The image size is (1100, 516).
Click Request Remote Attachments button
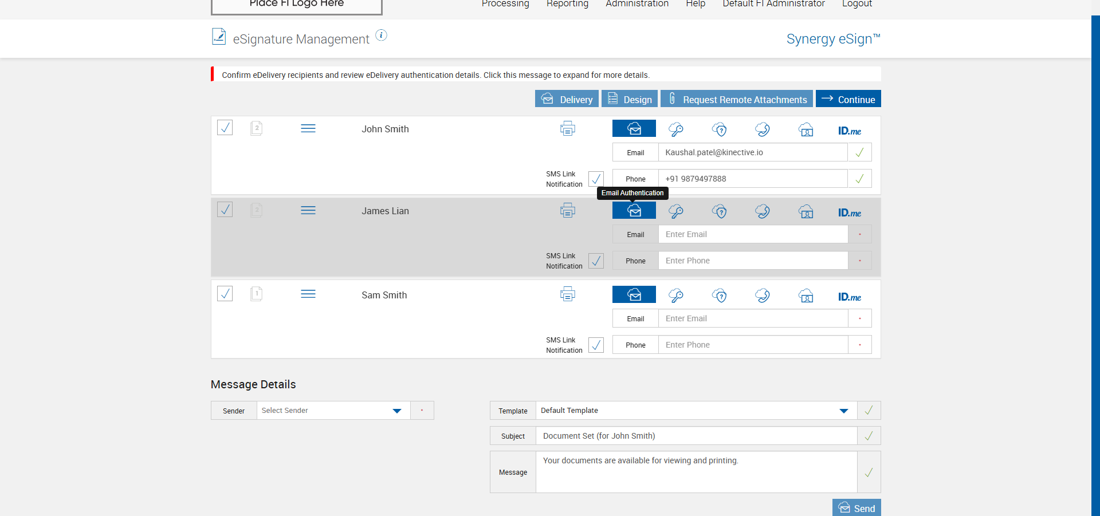coord(737,99)
